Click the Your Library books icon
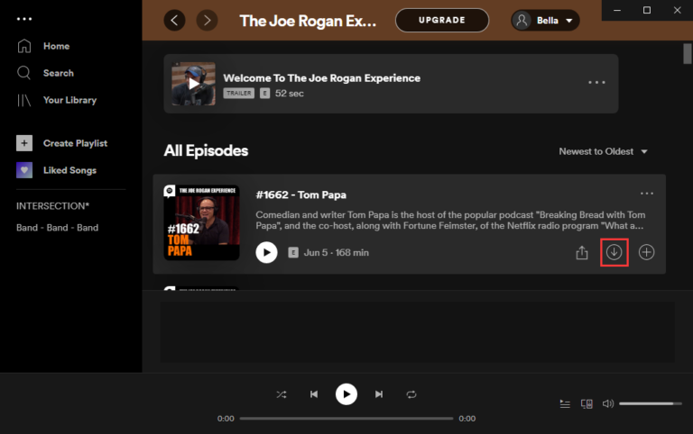693x434 pixels. [23, 100]
